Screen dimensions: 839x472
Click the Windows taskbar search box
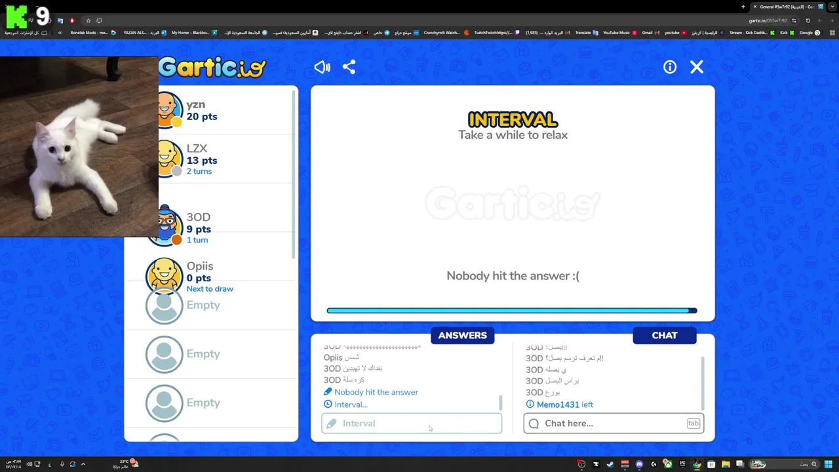786,464
